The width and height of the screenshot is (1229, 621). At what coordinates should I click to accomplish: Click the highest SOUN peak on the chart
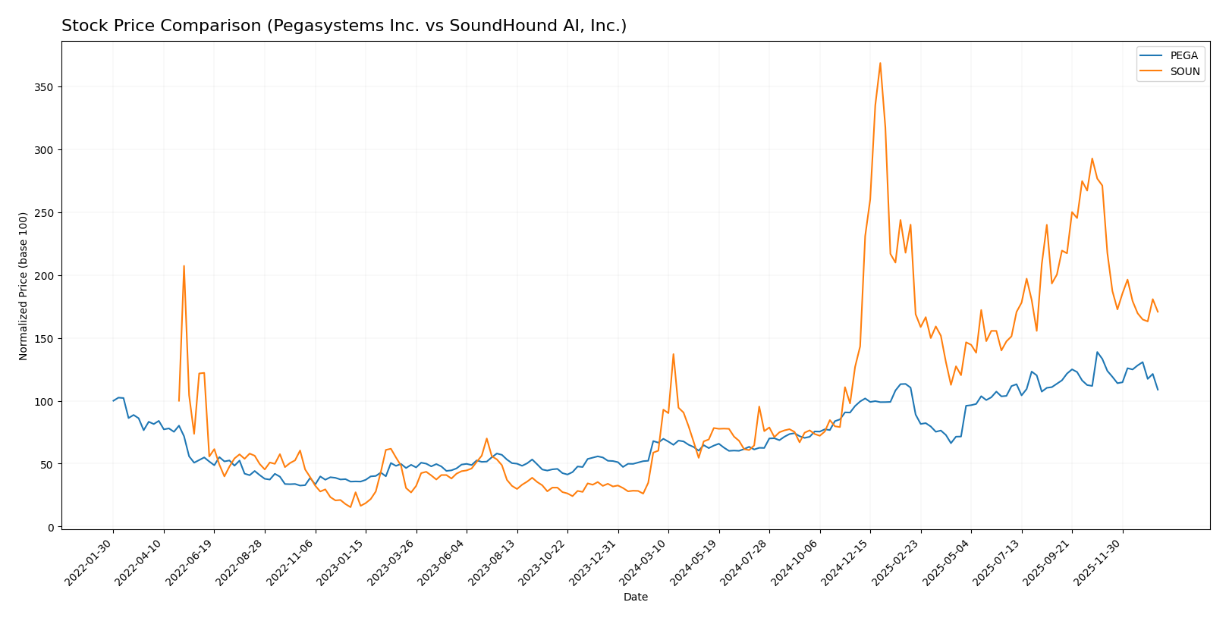(x=880, y=63)
